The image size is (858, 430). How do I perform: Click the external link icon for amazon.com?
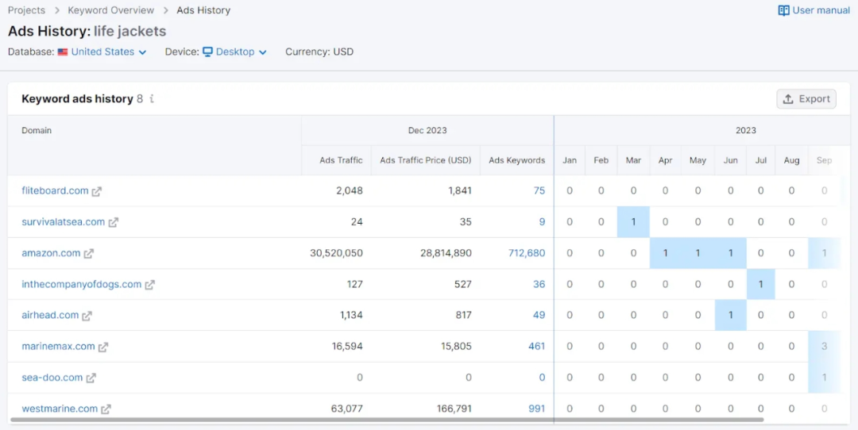(89, 254)
